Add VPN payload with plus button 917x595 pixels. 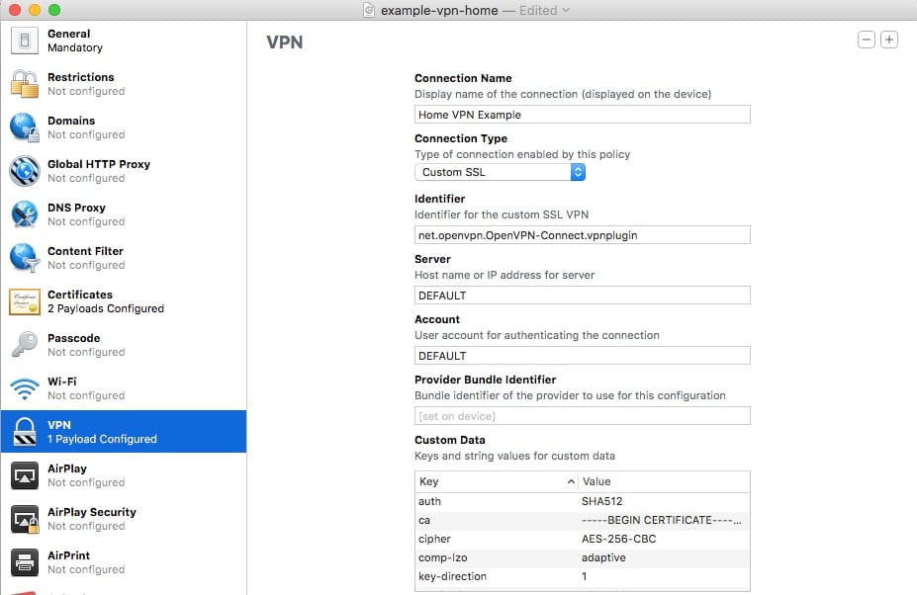889,40
